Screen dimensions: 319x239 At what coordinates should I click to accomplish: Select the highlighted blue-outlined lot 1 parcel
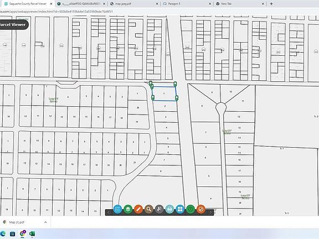point(164,93)
